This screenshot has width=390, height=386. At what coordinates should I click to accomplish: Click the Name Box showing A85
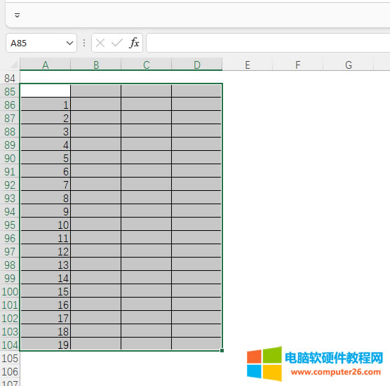41,43
